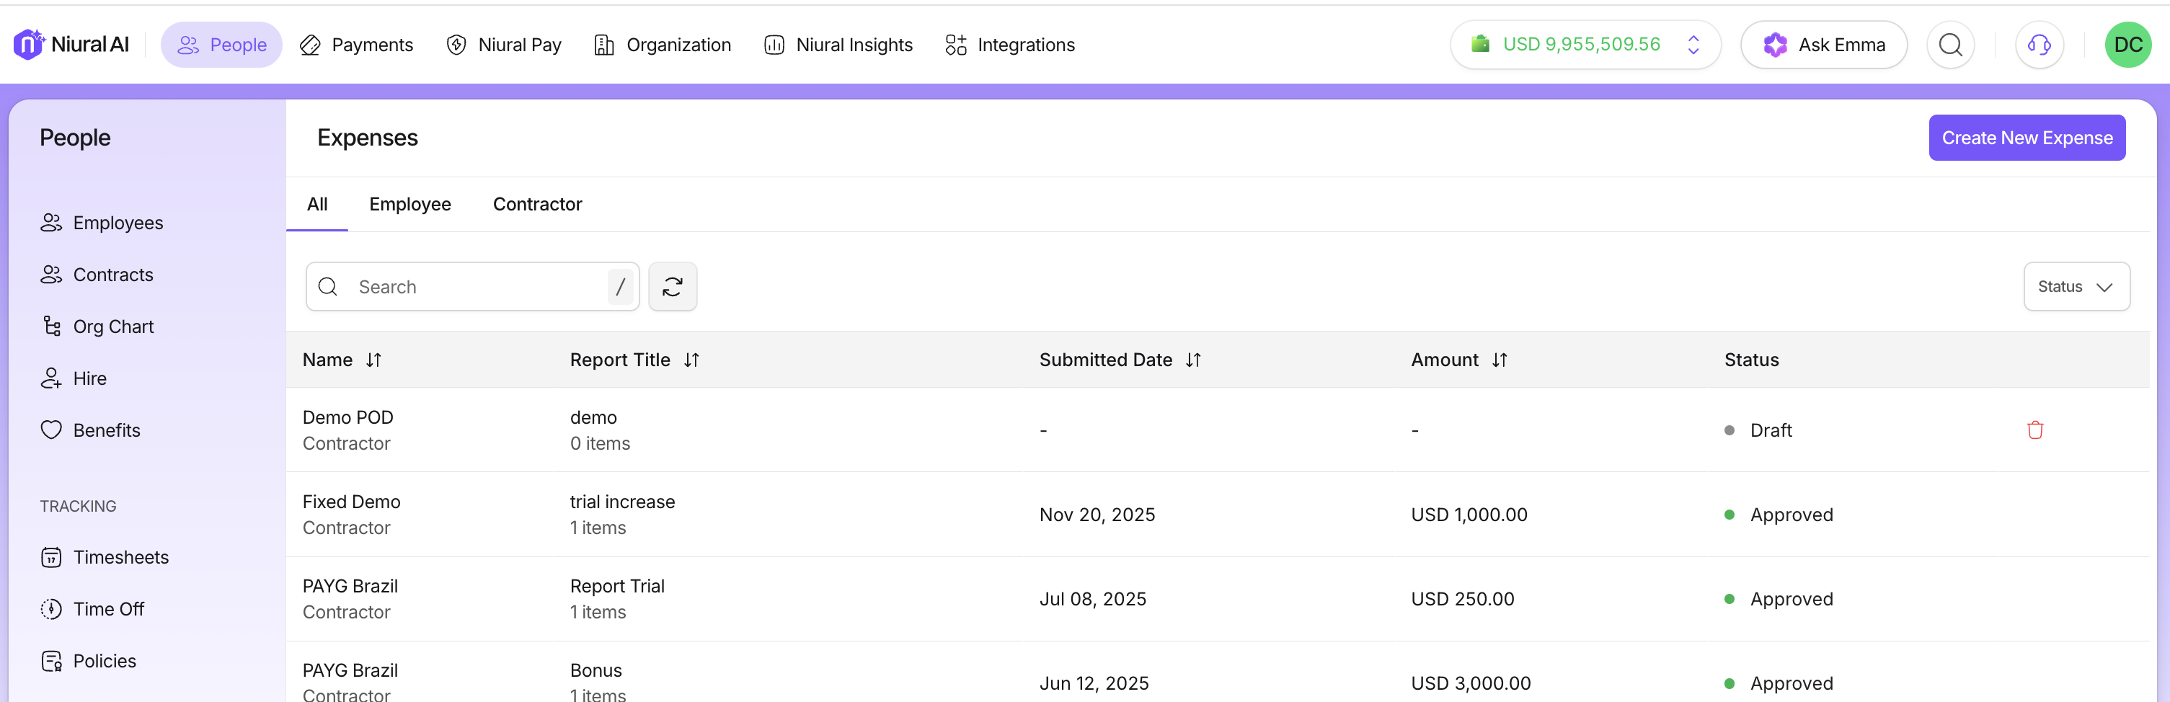Switch to the Contractor tab
Viewport: 2170px width, 702px height.
point(537,205)
